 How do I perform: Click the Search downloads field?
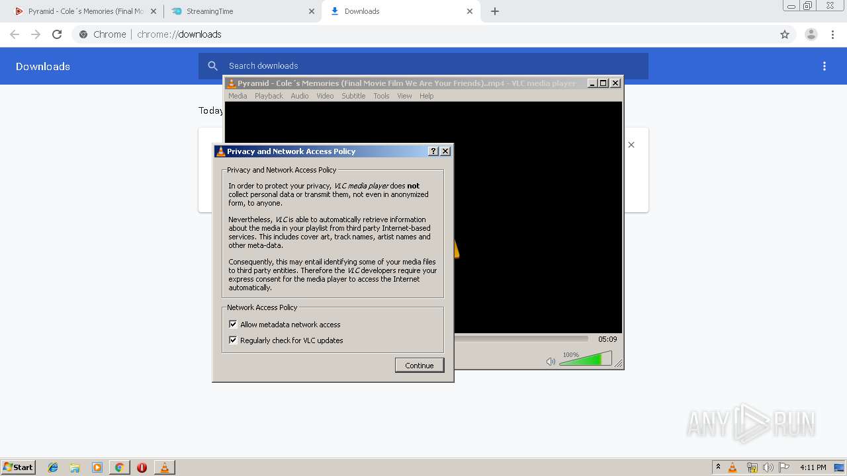[423, 66]
